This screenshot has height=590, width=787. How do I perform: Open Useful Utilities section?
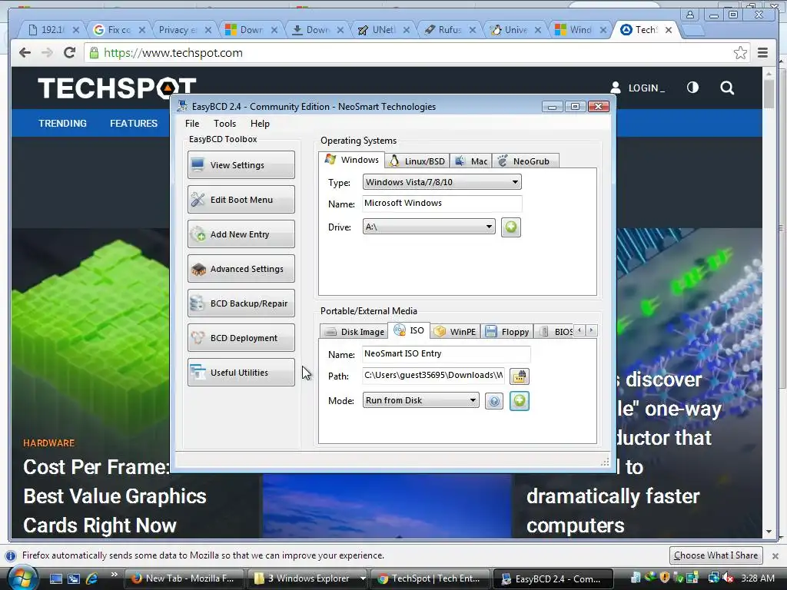coord(241,373)
